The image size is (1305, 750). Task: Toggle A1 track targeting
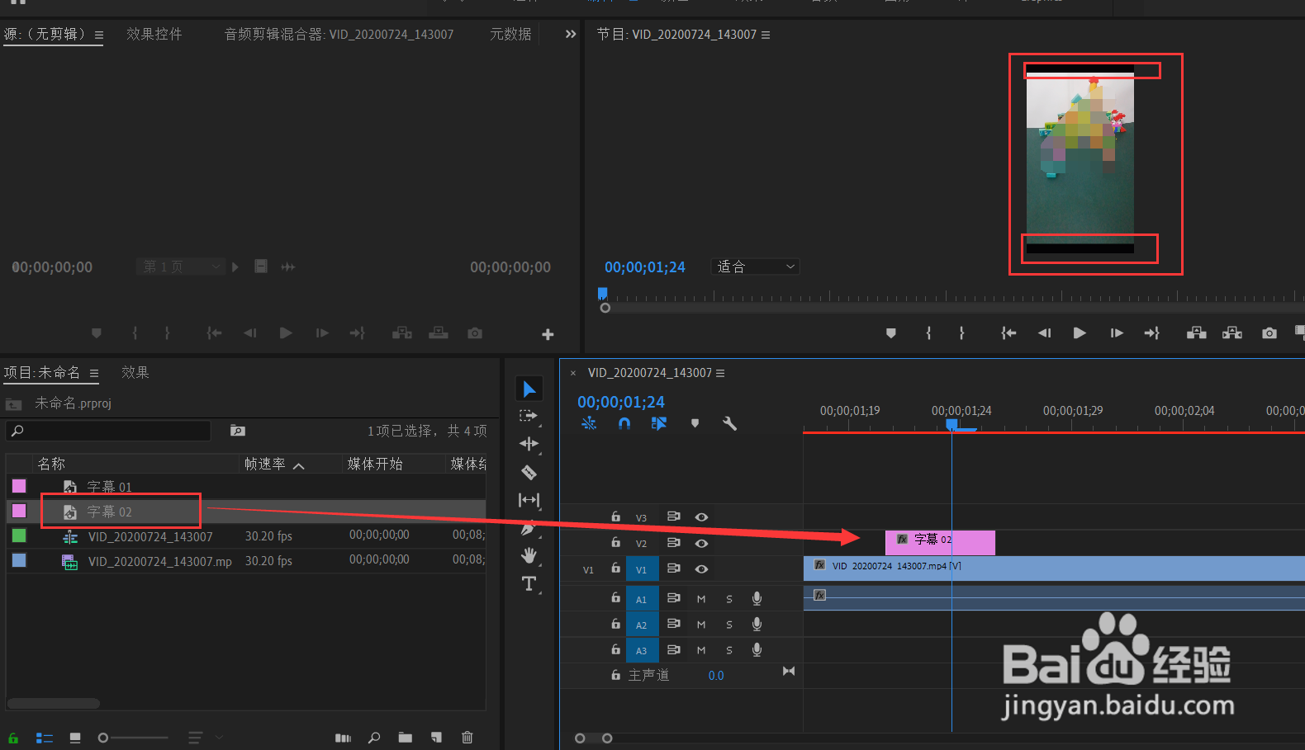(x=641, y=599)
